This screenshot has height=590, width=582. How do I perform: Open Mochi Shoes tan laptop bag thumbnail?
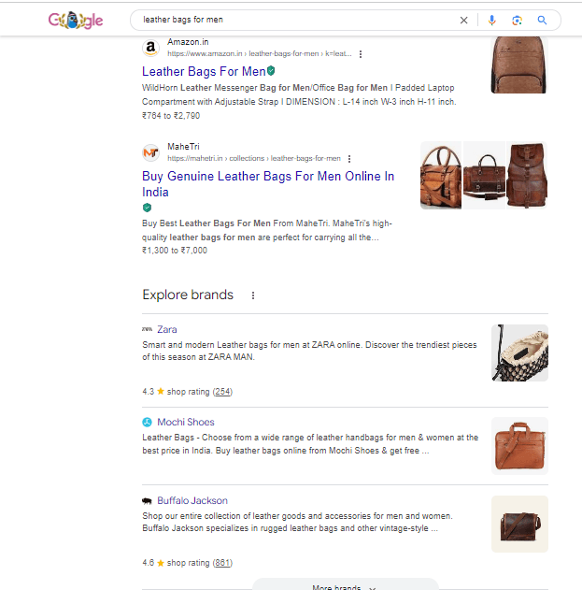[x=519, y=446]
